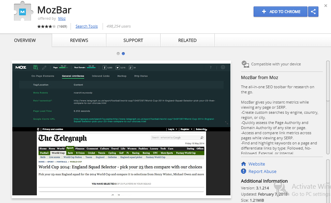331x203 pixels.
Task: Open the Register dropdown on Telegraph
Action: click(x=186, y=129)
